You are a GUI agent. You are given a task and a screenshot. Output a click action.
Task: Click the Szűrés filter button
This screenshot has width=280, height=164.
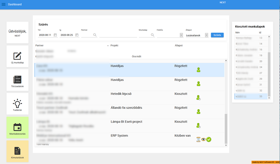[217, 35]
